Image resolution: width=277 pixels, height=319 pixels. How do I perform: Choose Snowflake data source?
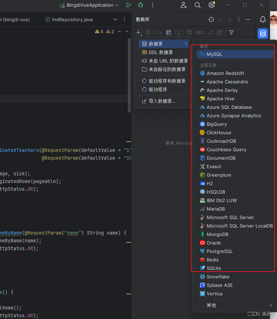coord(235,277)
